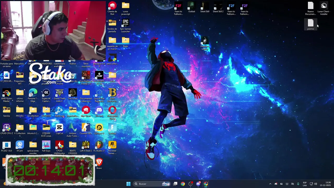Launch Antares Auto-Tune
Image resolution: width=334 pixels, height=188 pixels.
coord(73,131)
